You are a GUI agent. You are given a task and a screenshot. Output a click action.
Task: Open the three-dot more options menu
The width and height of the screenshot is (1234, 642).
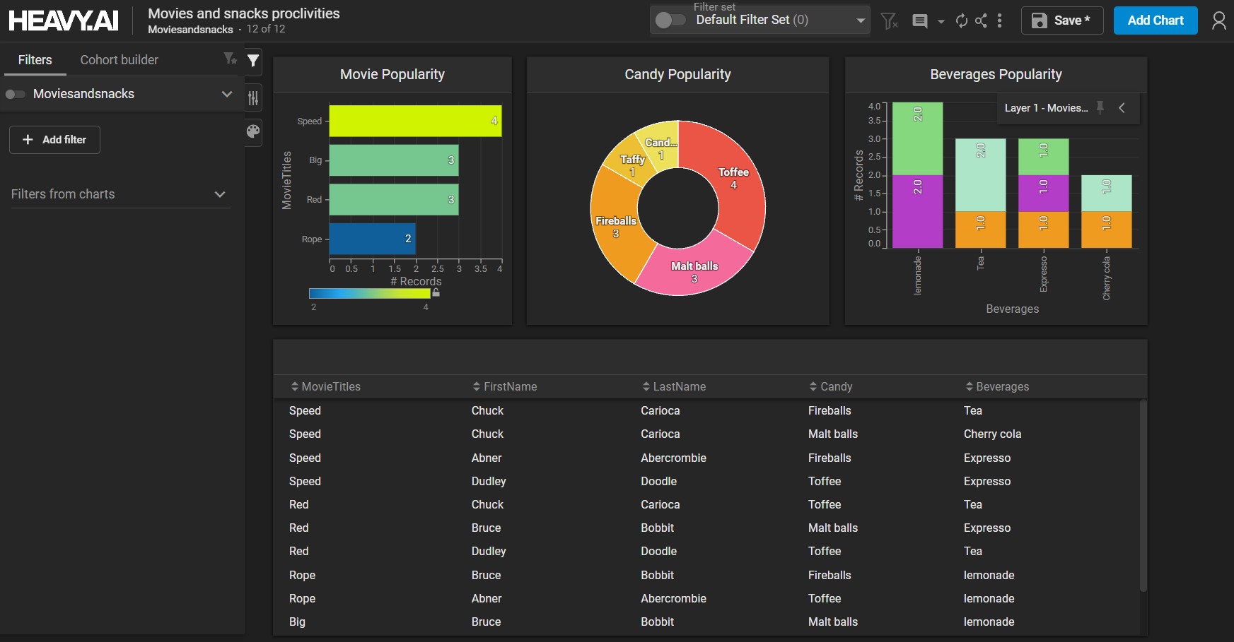[999, 21]
